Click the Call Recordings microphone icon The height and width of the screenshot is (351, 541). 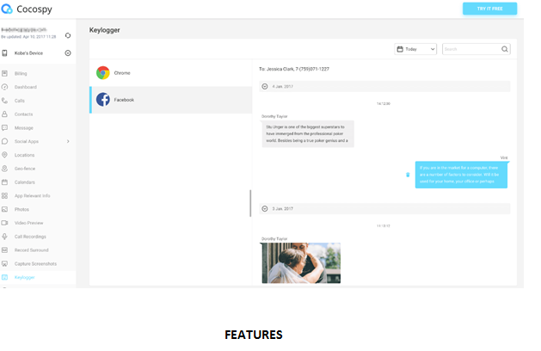click(5, 237)
